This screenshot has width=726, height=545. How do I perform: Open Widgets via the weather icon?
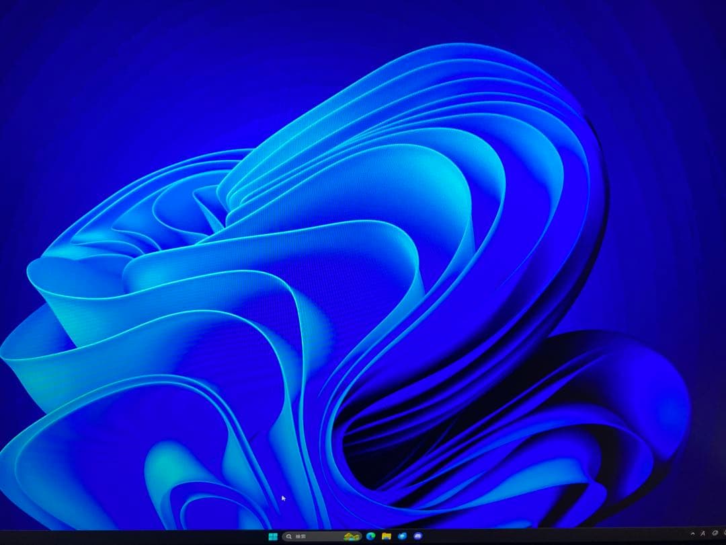pos(352,538)
